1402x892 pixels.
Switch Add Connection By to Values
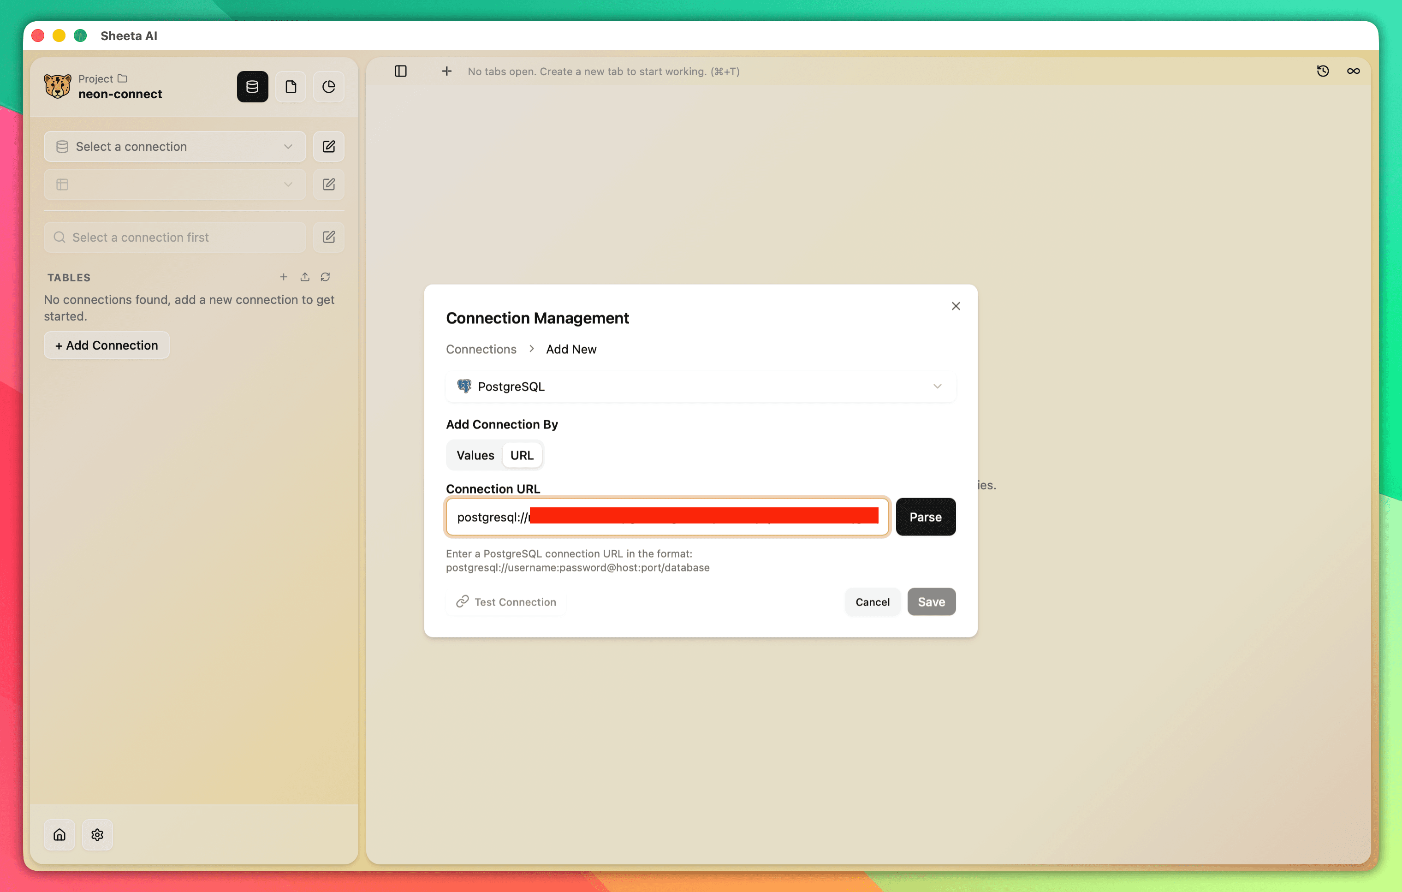pyautogui.click(x=475, y=455)
